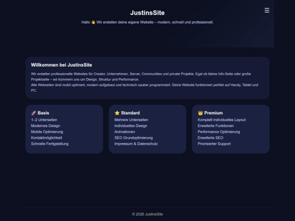
Task: Click the 'Performance Optimierung' line
Action: [x=219, y=132]
